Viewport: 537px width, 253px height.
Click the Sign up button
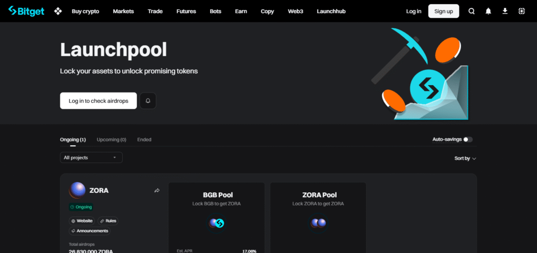point(444,11)
